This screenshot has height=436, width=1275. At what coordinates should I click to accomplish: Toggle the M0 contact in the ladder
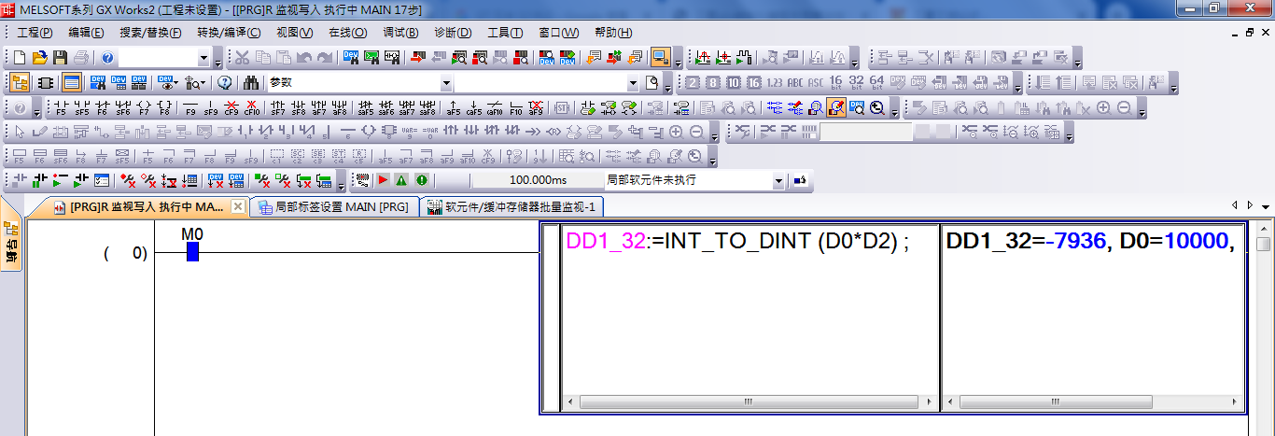point(192,251)
